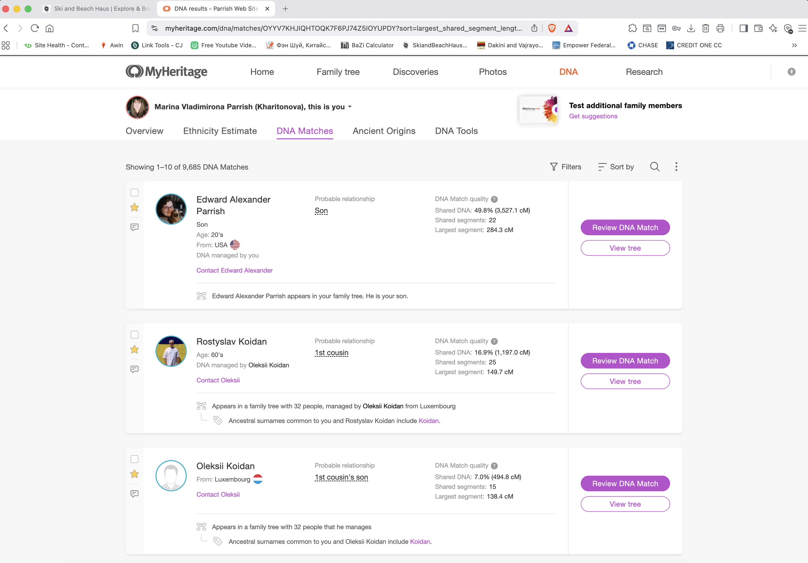Screen dimensions: 808x563
Task: Open notes icon for Oleksii Koidan match
Action: pyautogui.click(x=134, y=494)
